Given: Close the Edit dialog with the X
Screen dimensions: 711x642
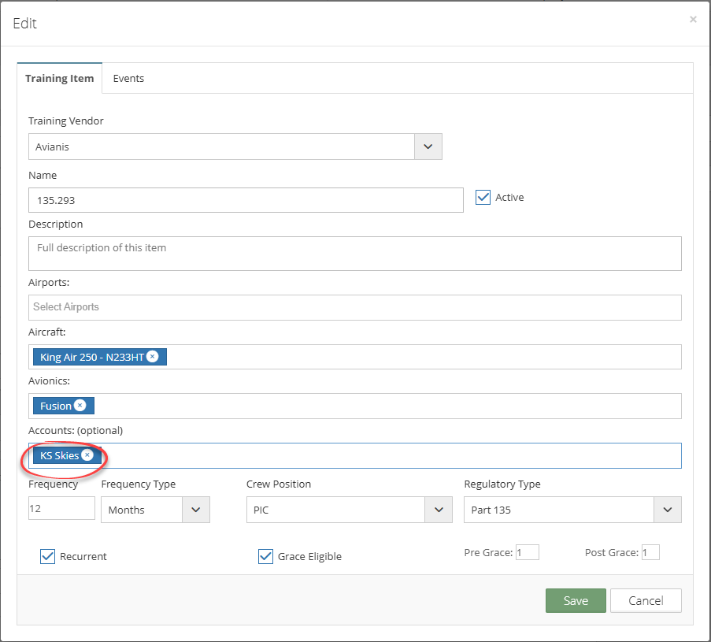Looking at the screenshot, I should tap(693, 19).
